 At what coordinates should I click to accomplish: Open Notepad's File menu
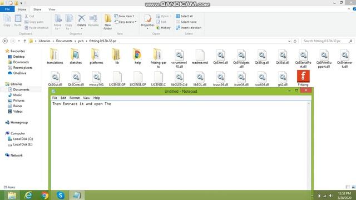click(55, 98)
